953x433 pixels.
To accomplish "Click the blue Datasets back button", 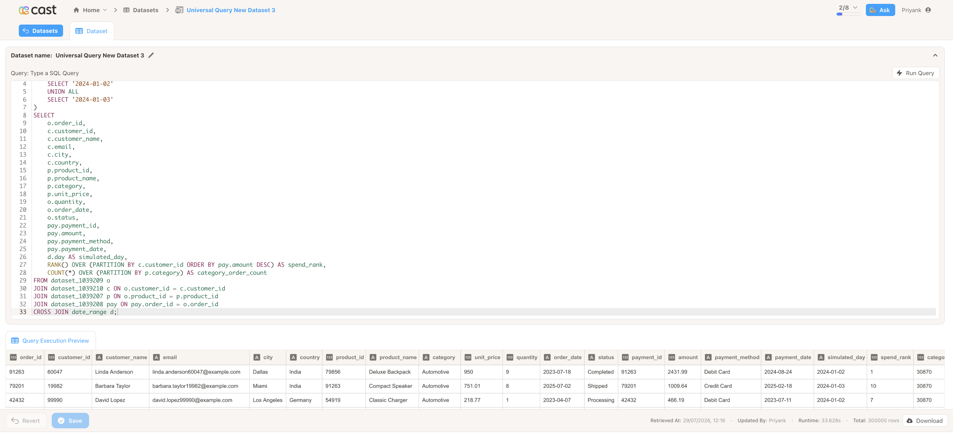I will coord(41,31).
